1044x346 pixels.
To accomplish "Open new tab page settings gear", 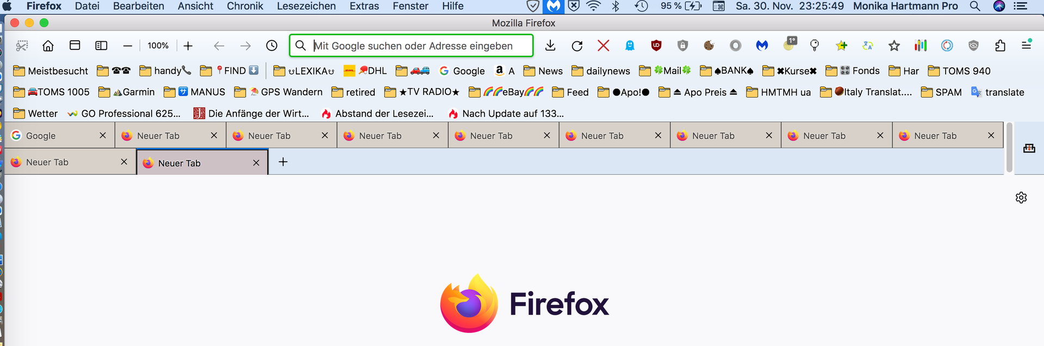I will tap(1021, 198).
